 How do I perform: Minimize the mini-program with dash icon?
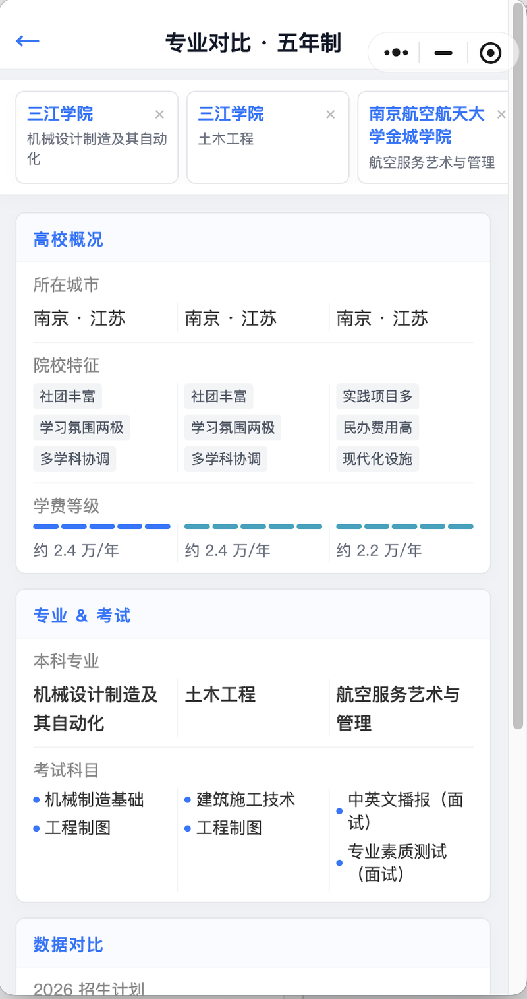pyautogui.click(x=444, y=53)
